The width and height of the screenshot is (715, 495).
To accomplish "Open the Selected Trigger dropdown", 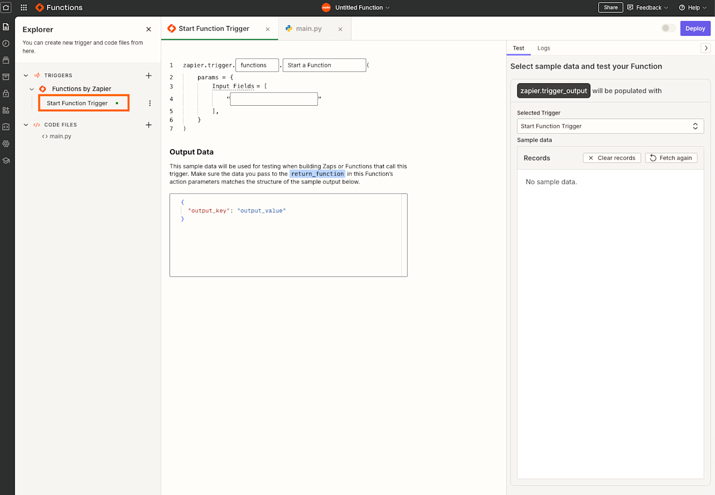I will (610, 126).
